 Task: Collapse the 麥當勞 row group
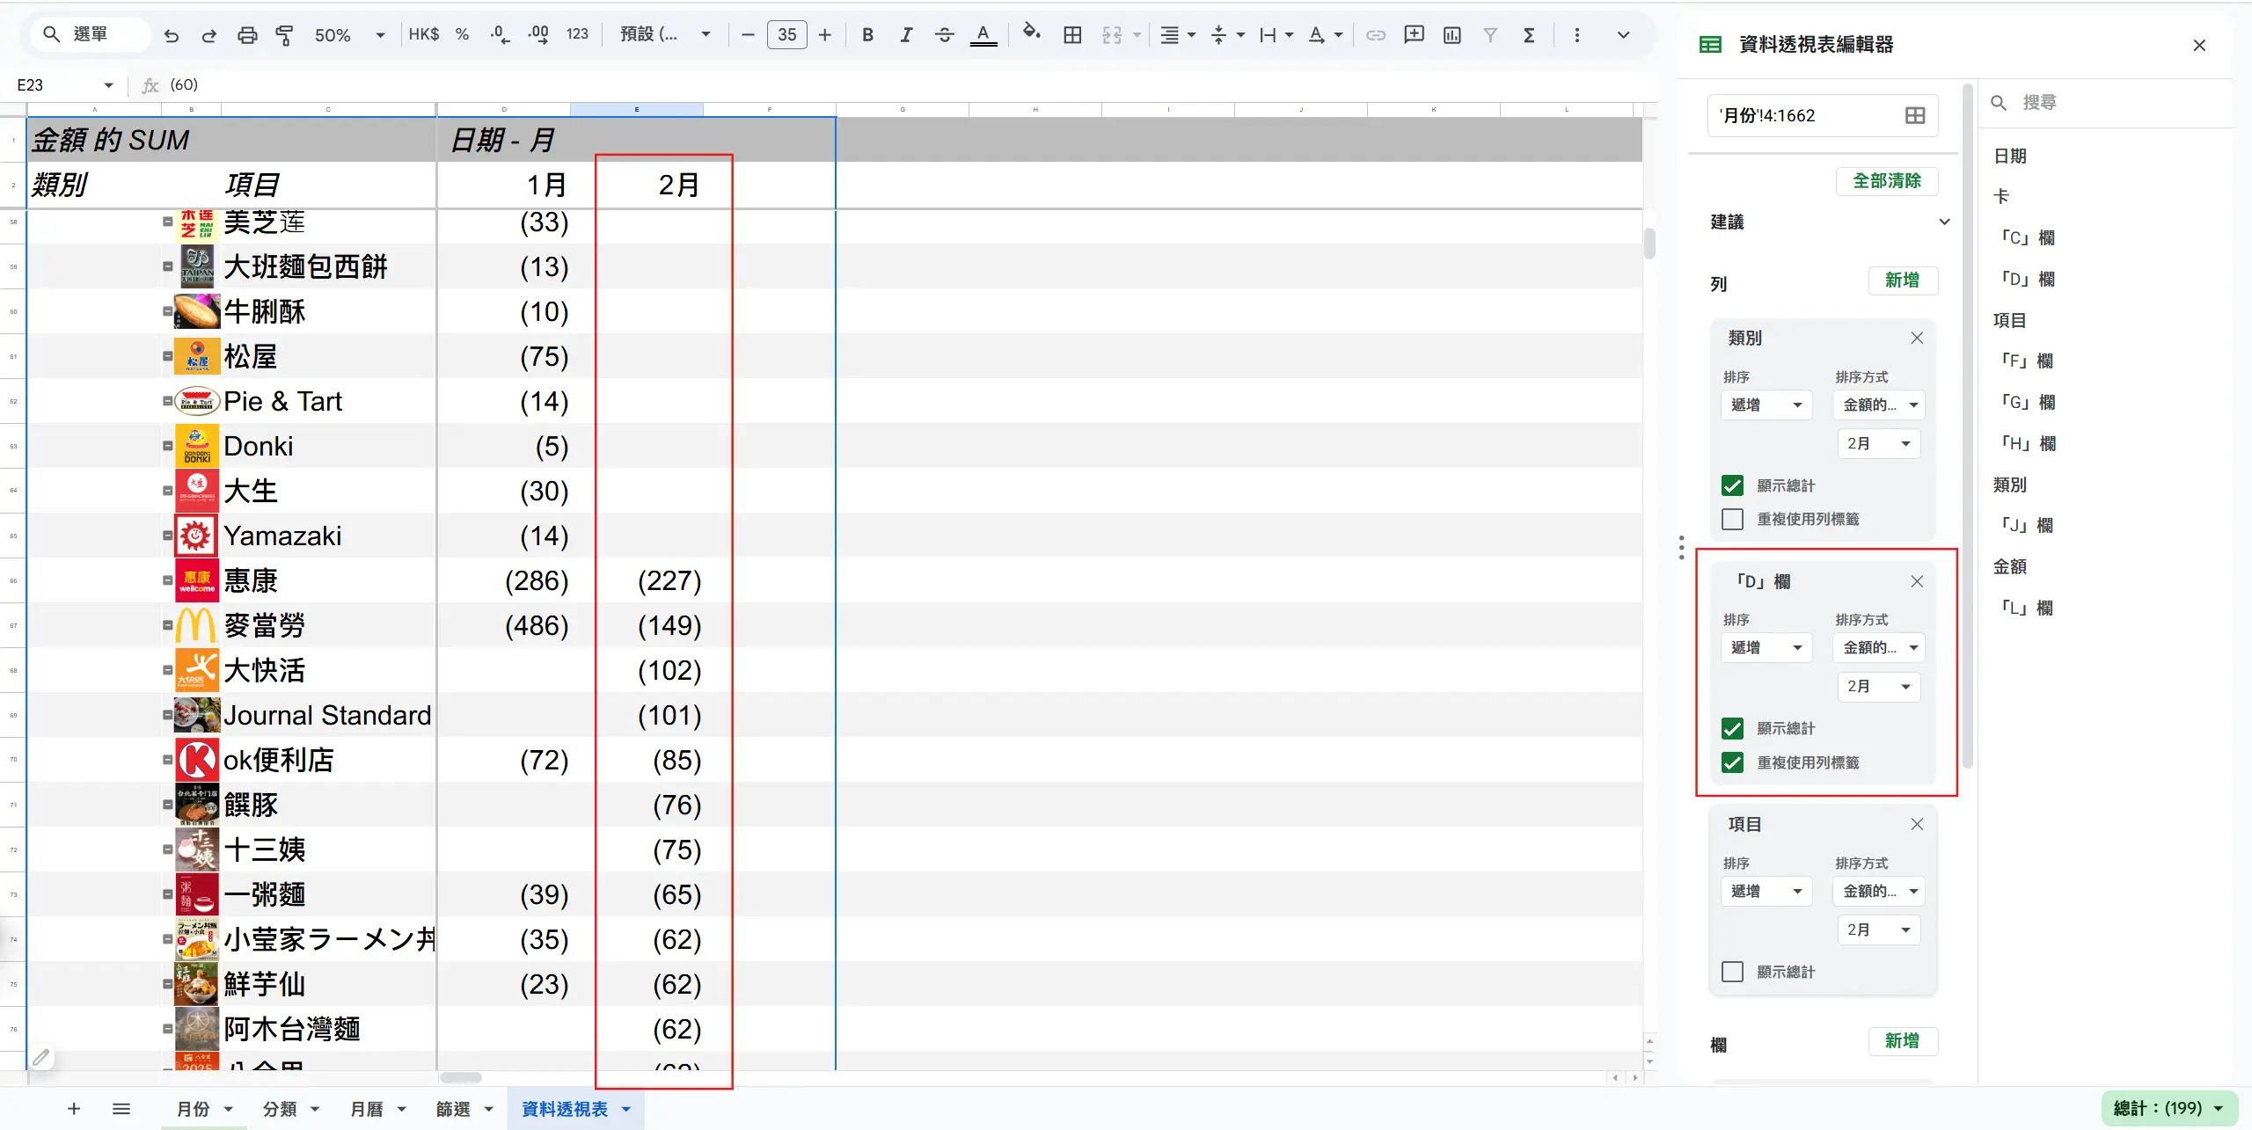(167, 625)
